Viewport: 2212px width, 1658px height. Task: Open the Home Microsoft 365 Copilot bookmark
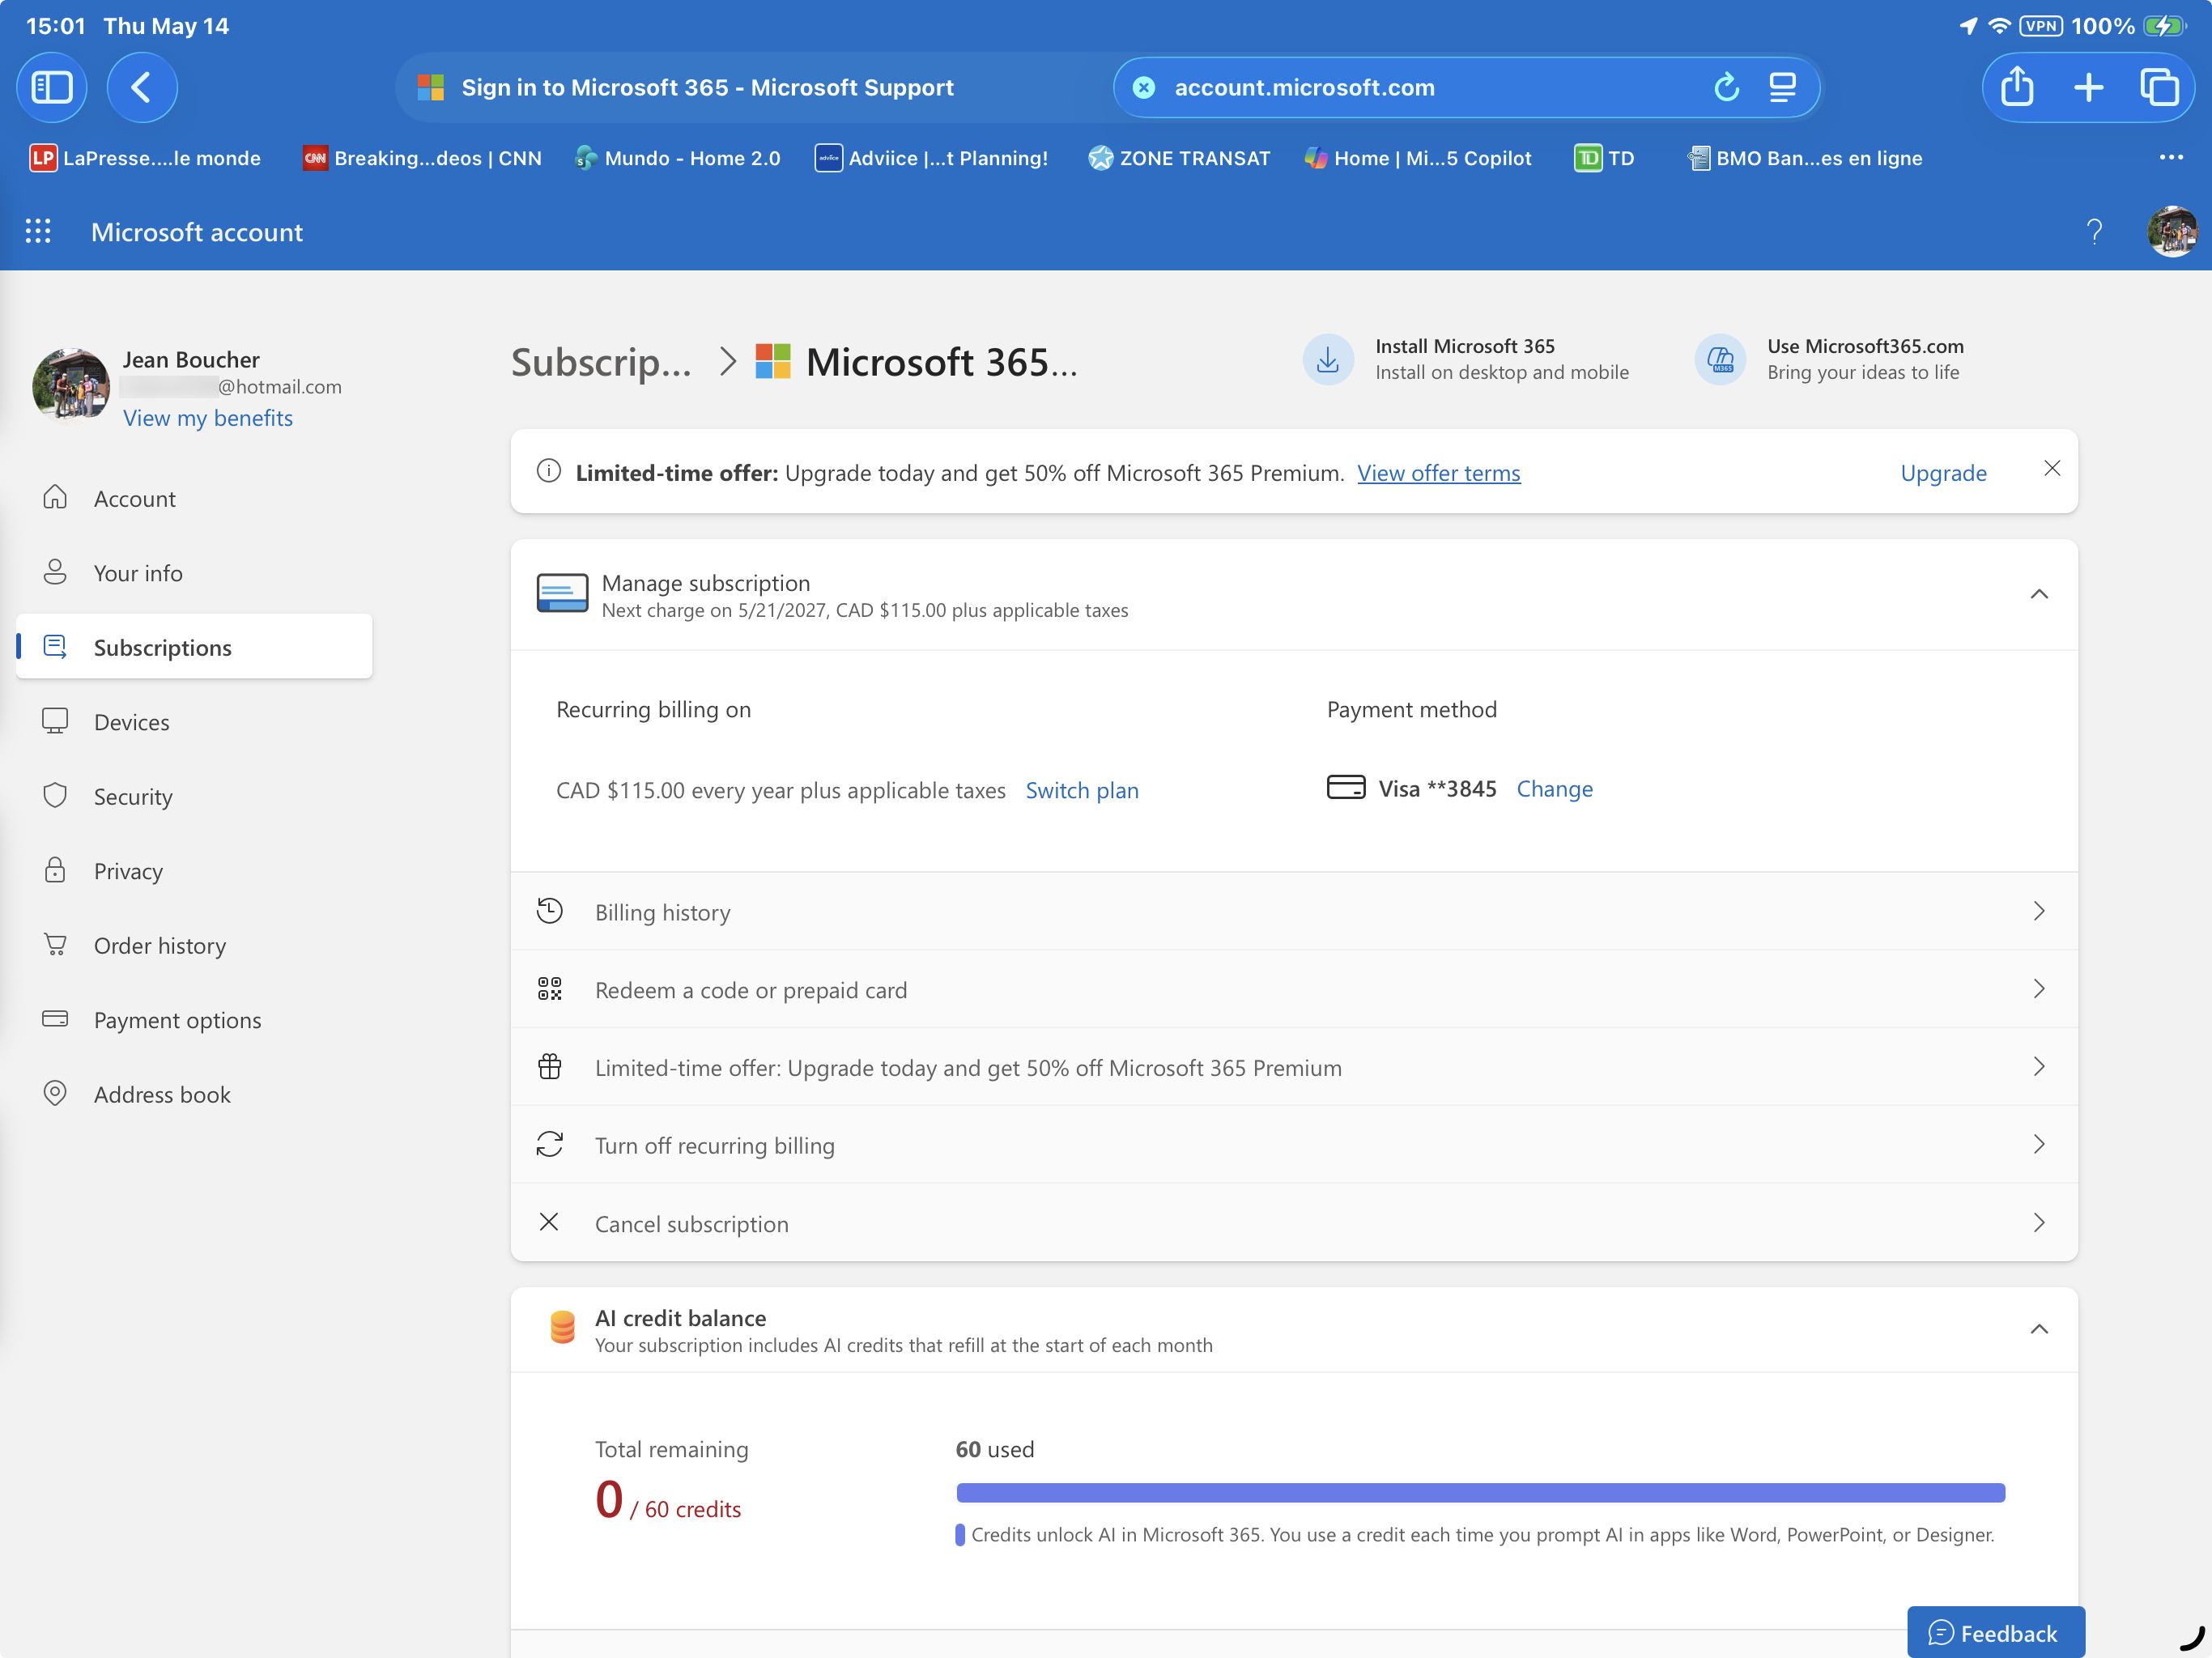[x=1418, y=158]
